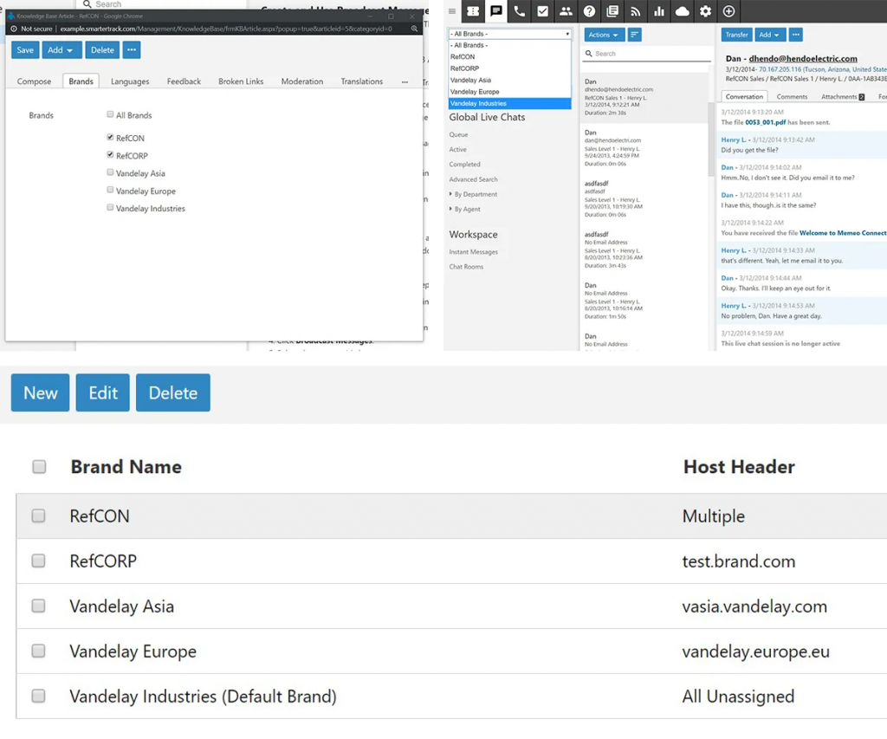Open the Reports bar chart icon
This screenshot has width=887, height=739.
pyautogui.click(x=659, y=10)
